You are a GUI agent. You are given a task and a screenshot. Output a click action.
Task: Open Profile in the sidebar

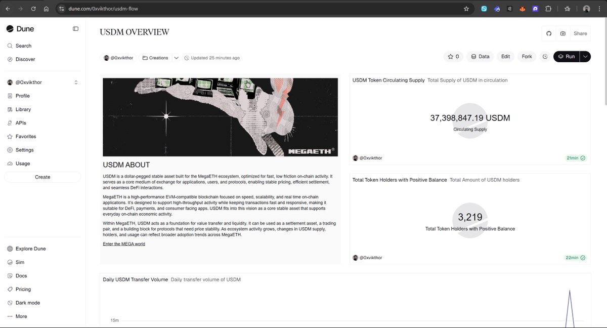point(42,96)
